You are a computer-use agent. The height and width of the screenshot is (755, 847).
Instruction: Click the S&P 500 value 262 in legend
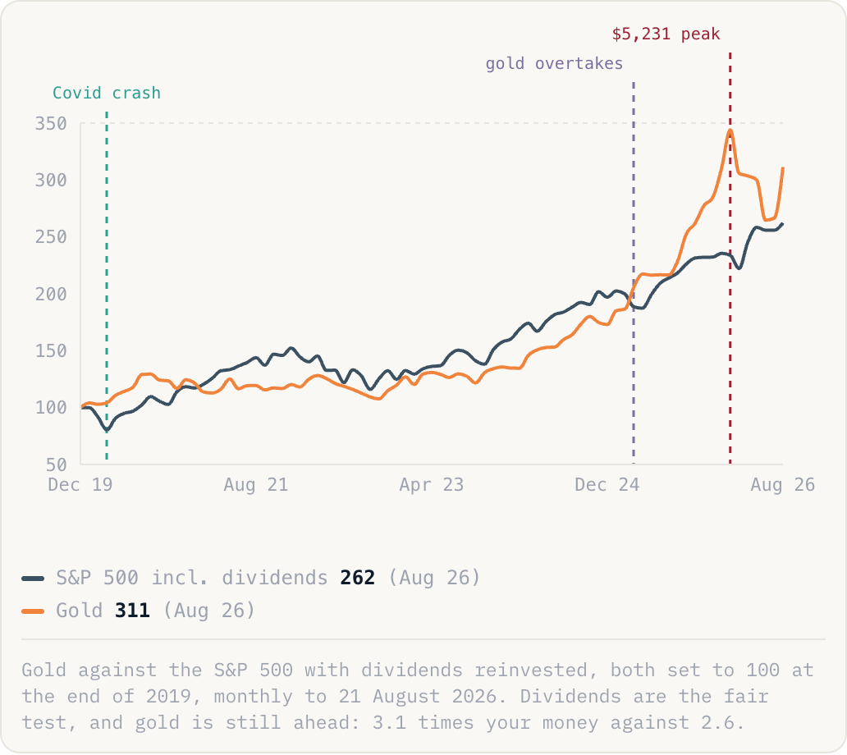pos(357,578)
